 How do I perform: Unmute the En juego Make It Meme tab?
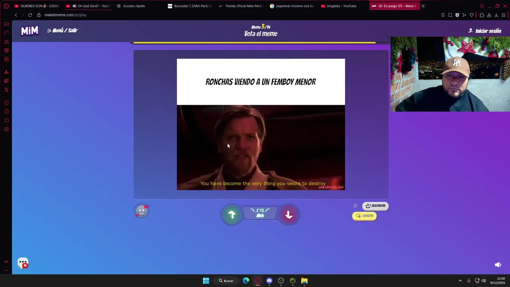[381, 6]
